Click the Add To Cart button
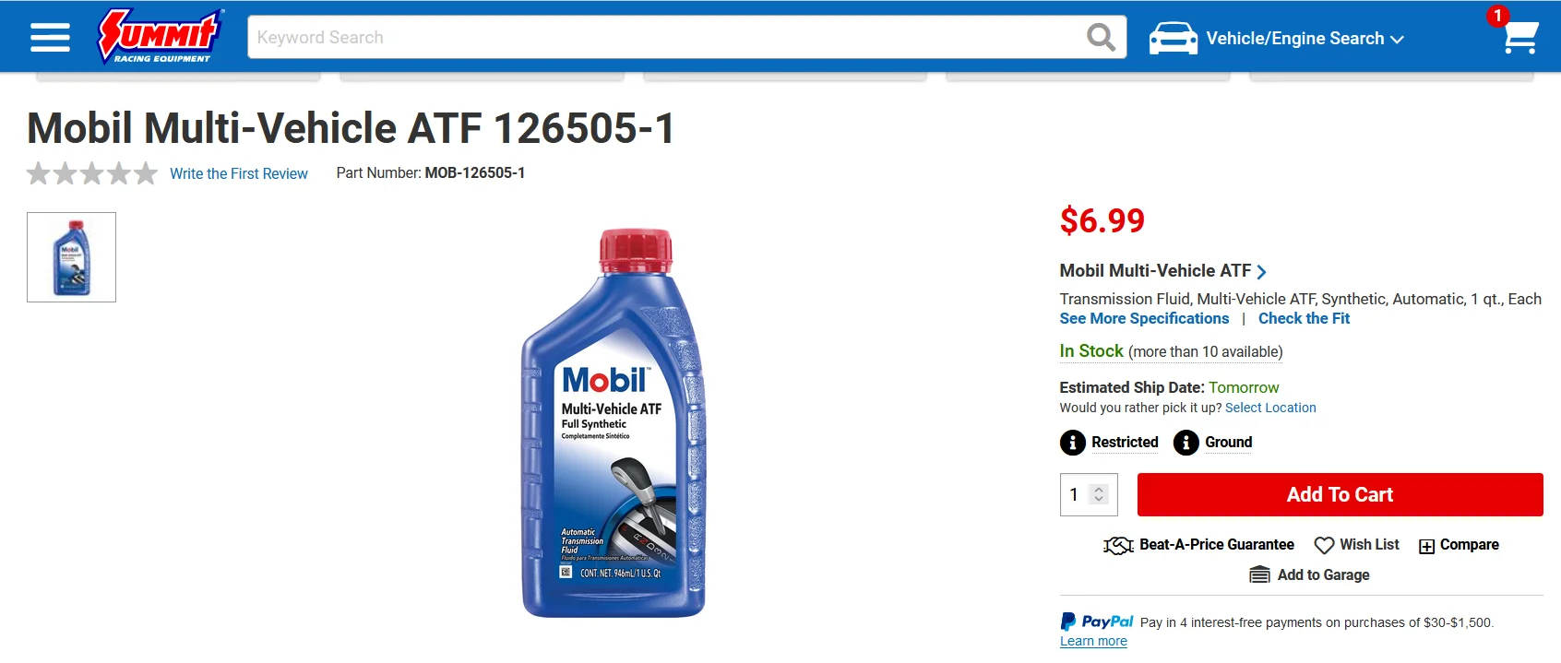The image size is (1561, 663). tap(1340, 494)
